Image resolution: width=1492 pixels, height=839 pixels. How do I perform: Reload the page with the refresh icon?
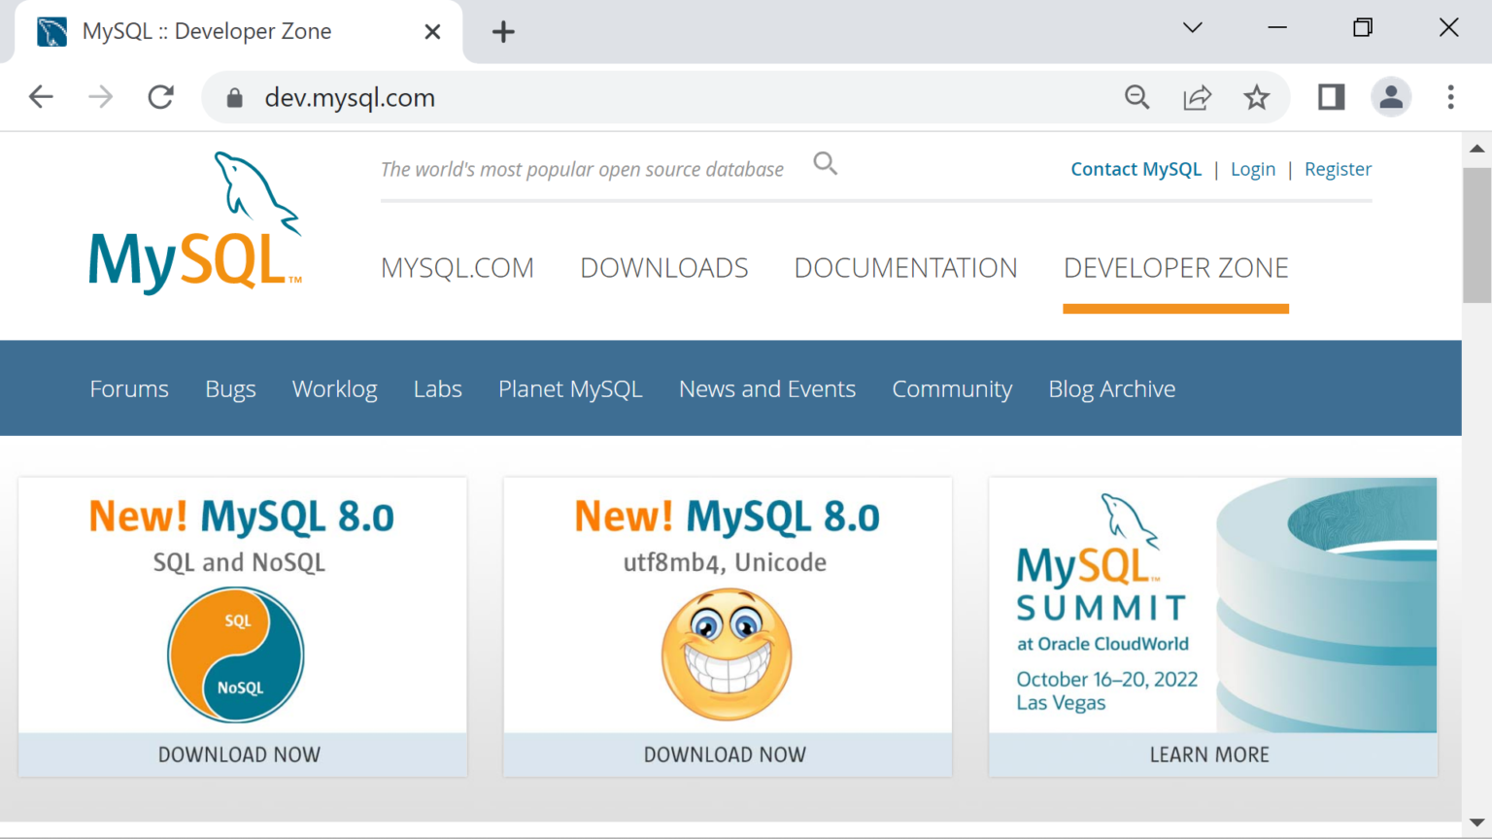(x=161, y=97)
